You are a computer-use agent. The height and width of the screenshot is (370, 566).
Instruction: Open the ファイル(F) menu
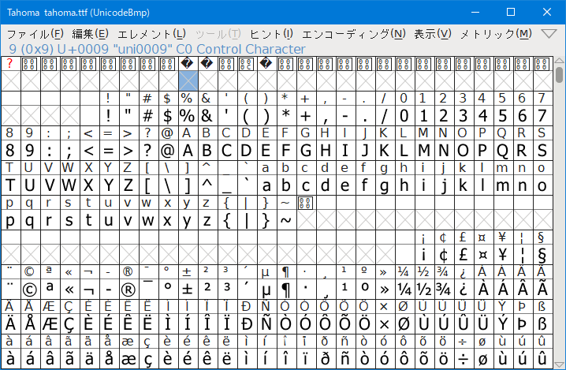35,34
